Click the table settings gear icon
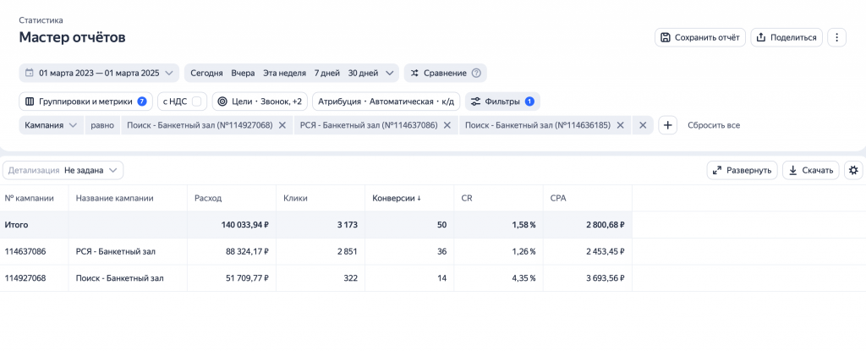The width and height of the screenshot is (866, 351). (x=853, y=170)
